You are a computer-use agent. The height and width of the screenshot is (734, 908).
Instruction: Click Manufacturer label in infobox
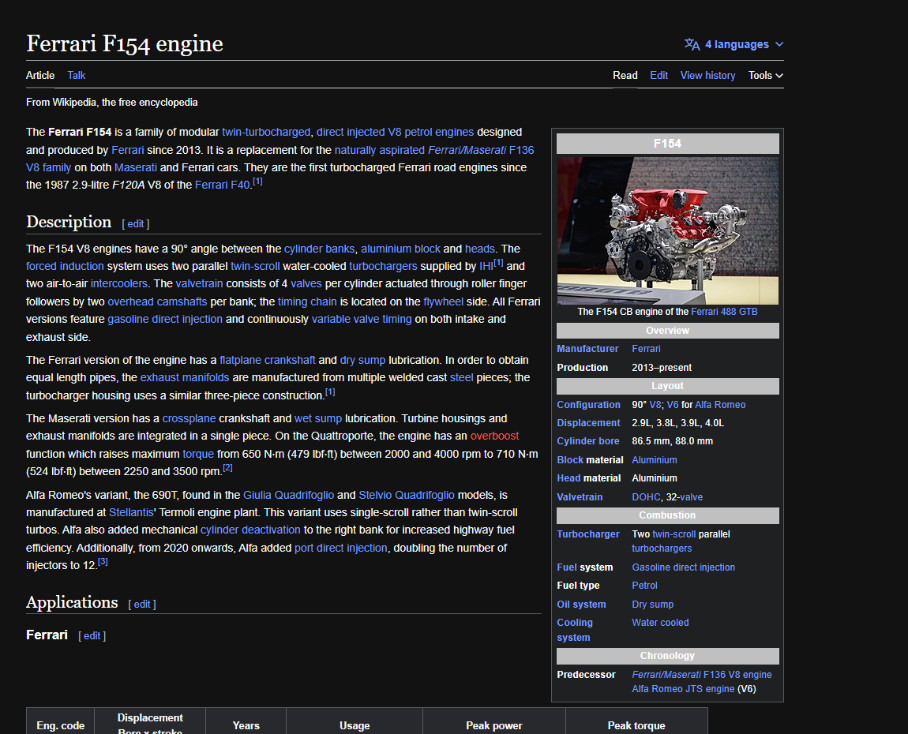pyautogui.click(x=587, y=349)
